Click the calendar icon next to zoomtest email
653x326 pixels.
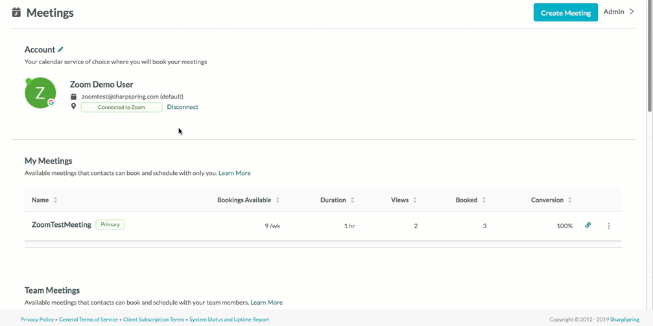click(74, 96)
